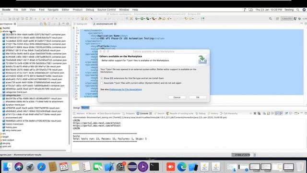Screen dimensions: 307x173
Task: Open Terminal from the Dock
Action: click(154, 167)
